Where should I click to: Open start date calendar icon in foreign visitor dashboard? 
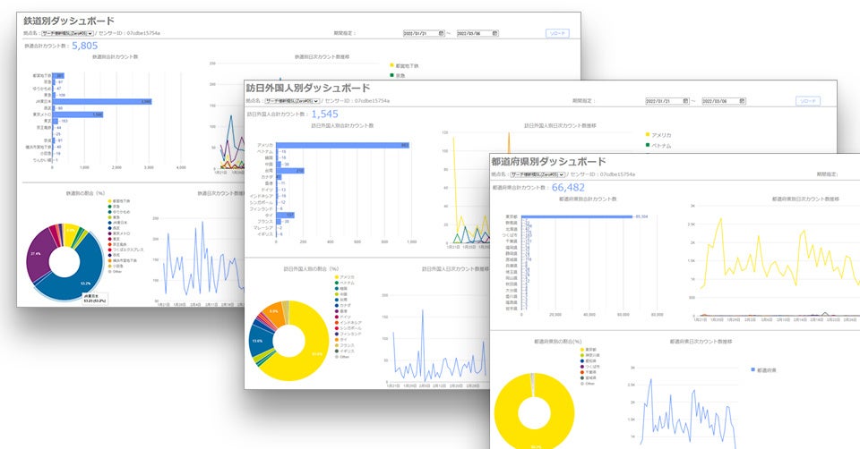[685, 101]
